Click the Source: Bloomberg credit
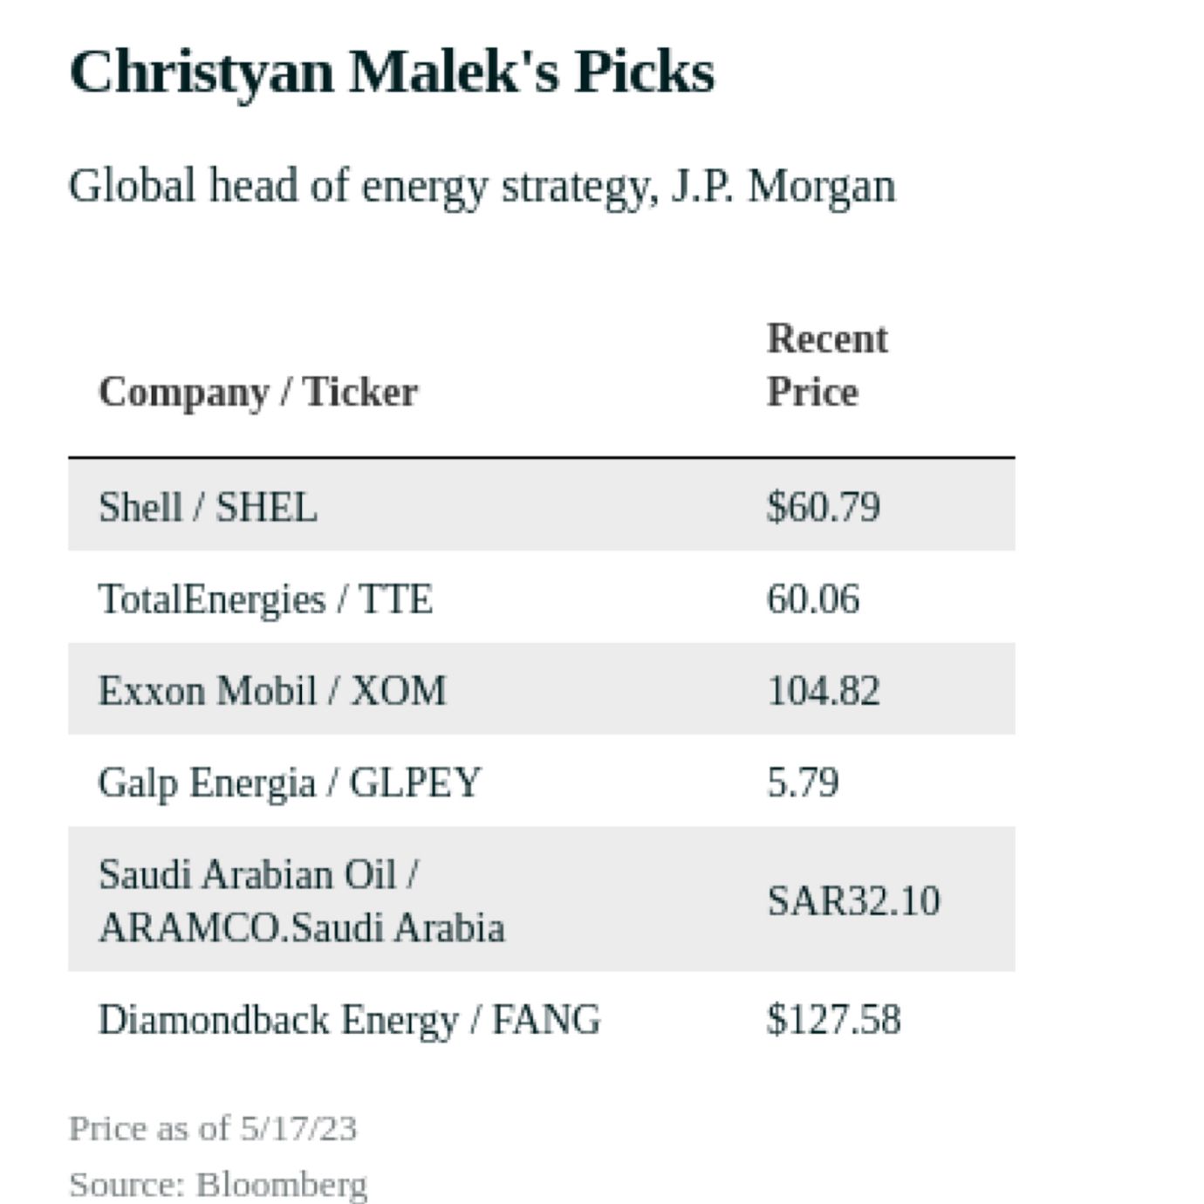 click(218, 1185)
